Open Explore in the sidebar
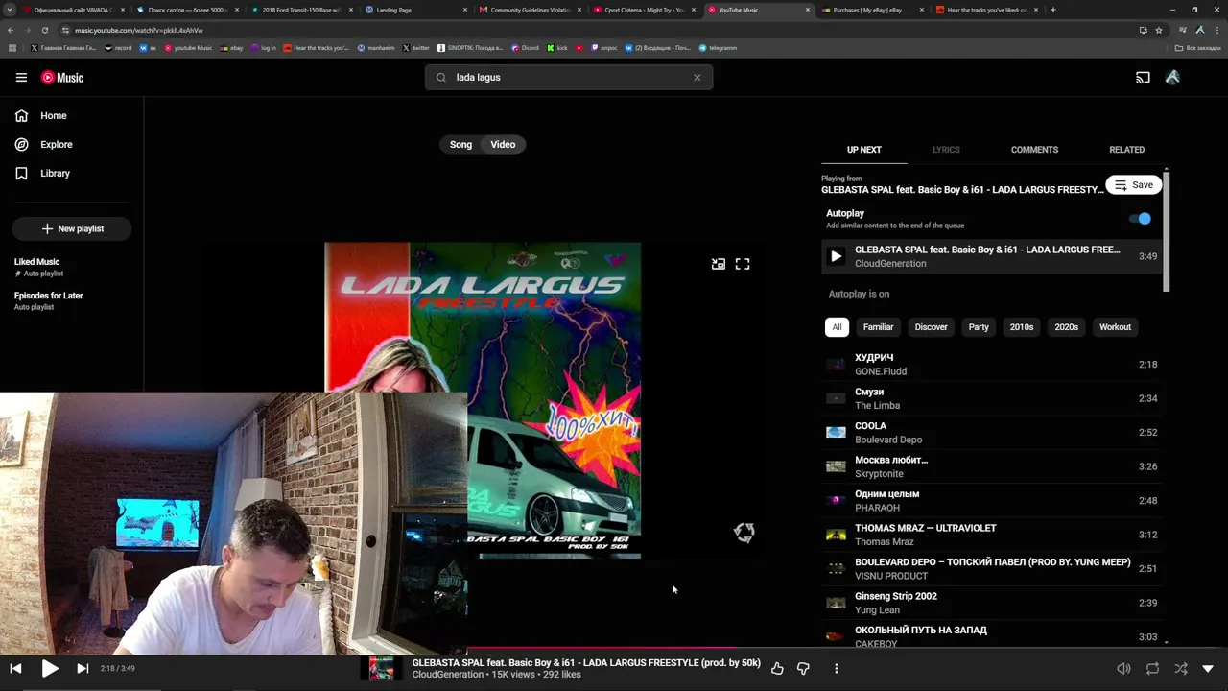This screenshot has width=1228, height=691. [x=43, y=145]
